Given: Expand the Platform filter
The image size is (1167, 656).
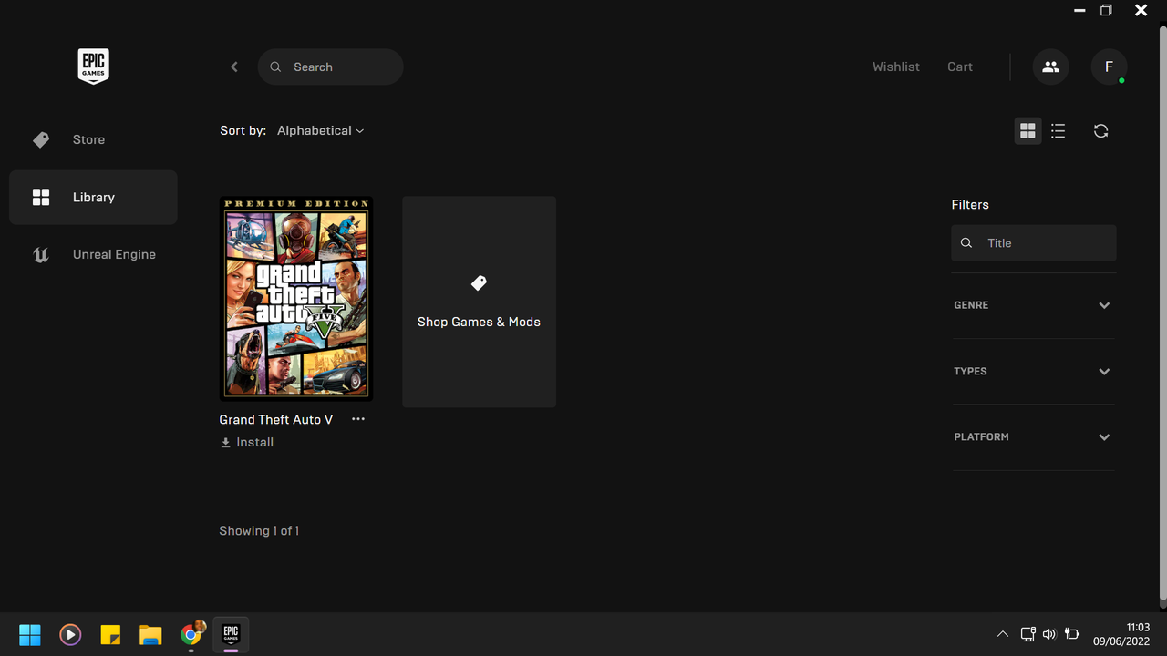Looking at the screenshot, I should click(x=1034, y=437).
